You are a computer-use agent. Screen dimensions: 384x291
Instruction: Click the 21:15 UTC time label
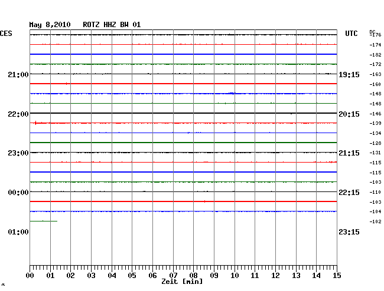point(349,153)
